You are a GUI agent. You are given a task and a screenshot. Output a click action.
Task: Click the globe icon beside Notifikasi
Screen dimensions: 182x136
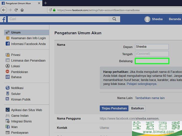coord(8,88)
